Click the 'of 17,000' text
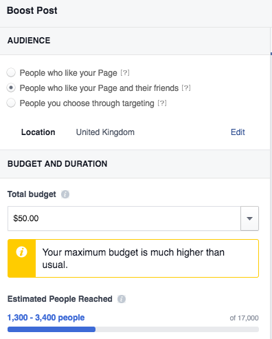The image size is (272, 339). (x=244, y=318)
